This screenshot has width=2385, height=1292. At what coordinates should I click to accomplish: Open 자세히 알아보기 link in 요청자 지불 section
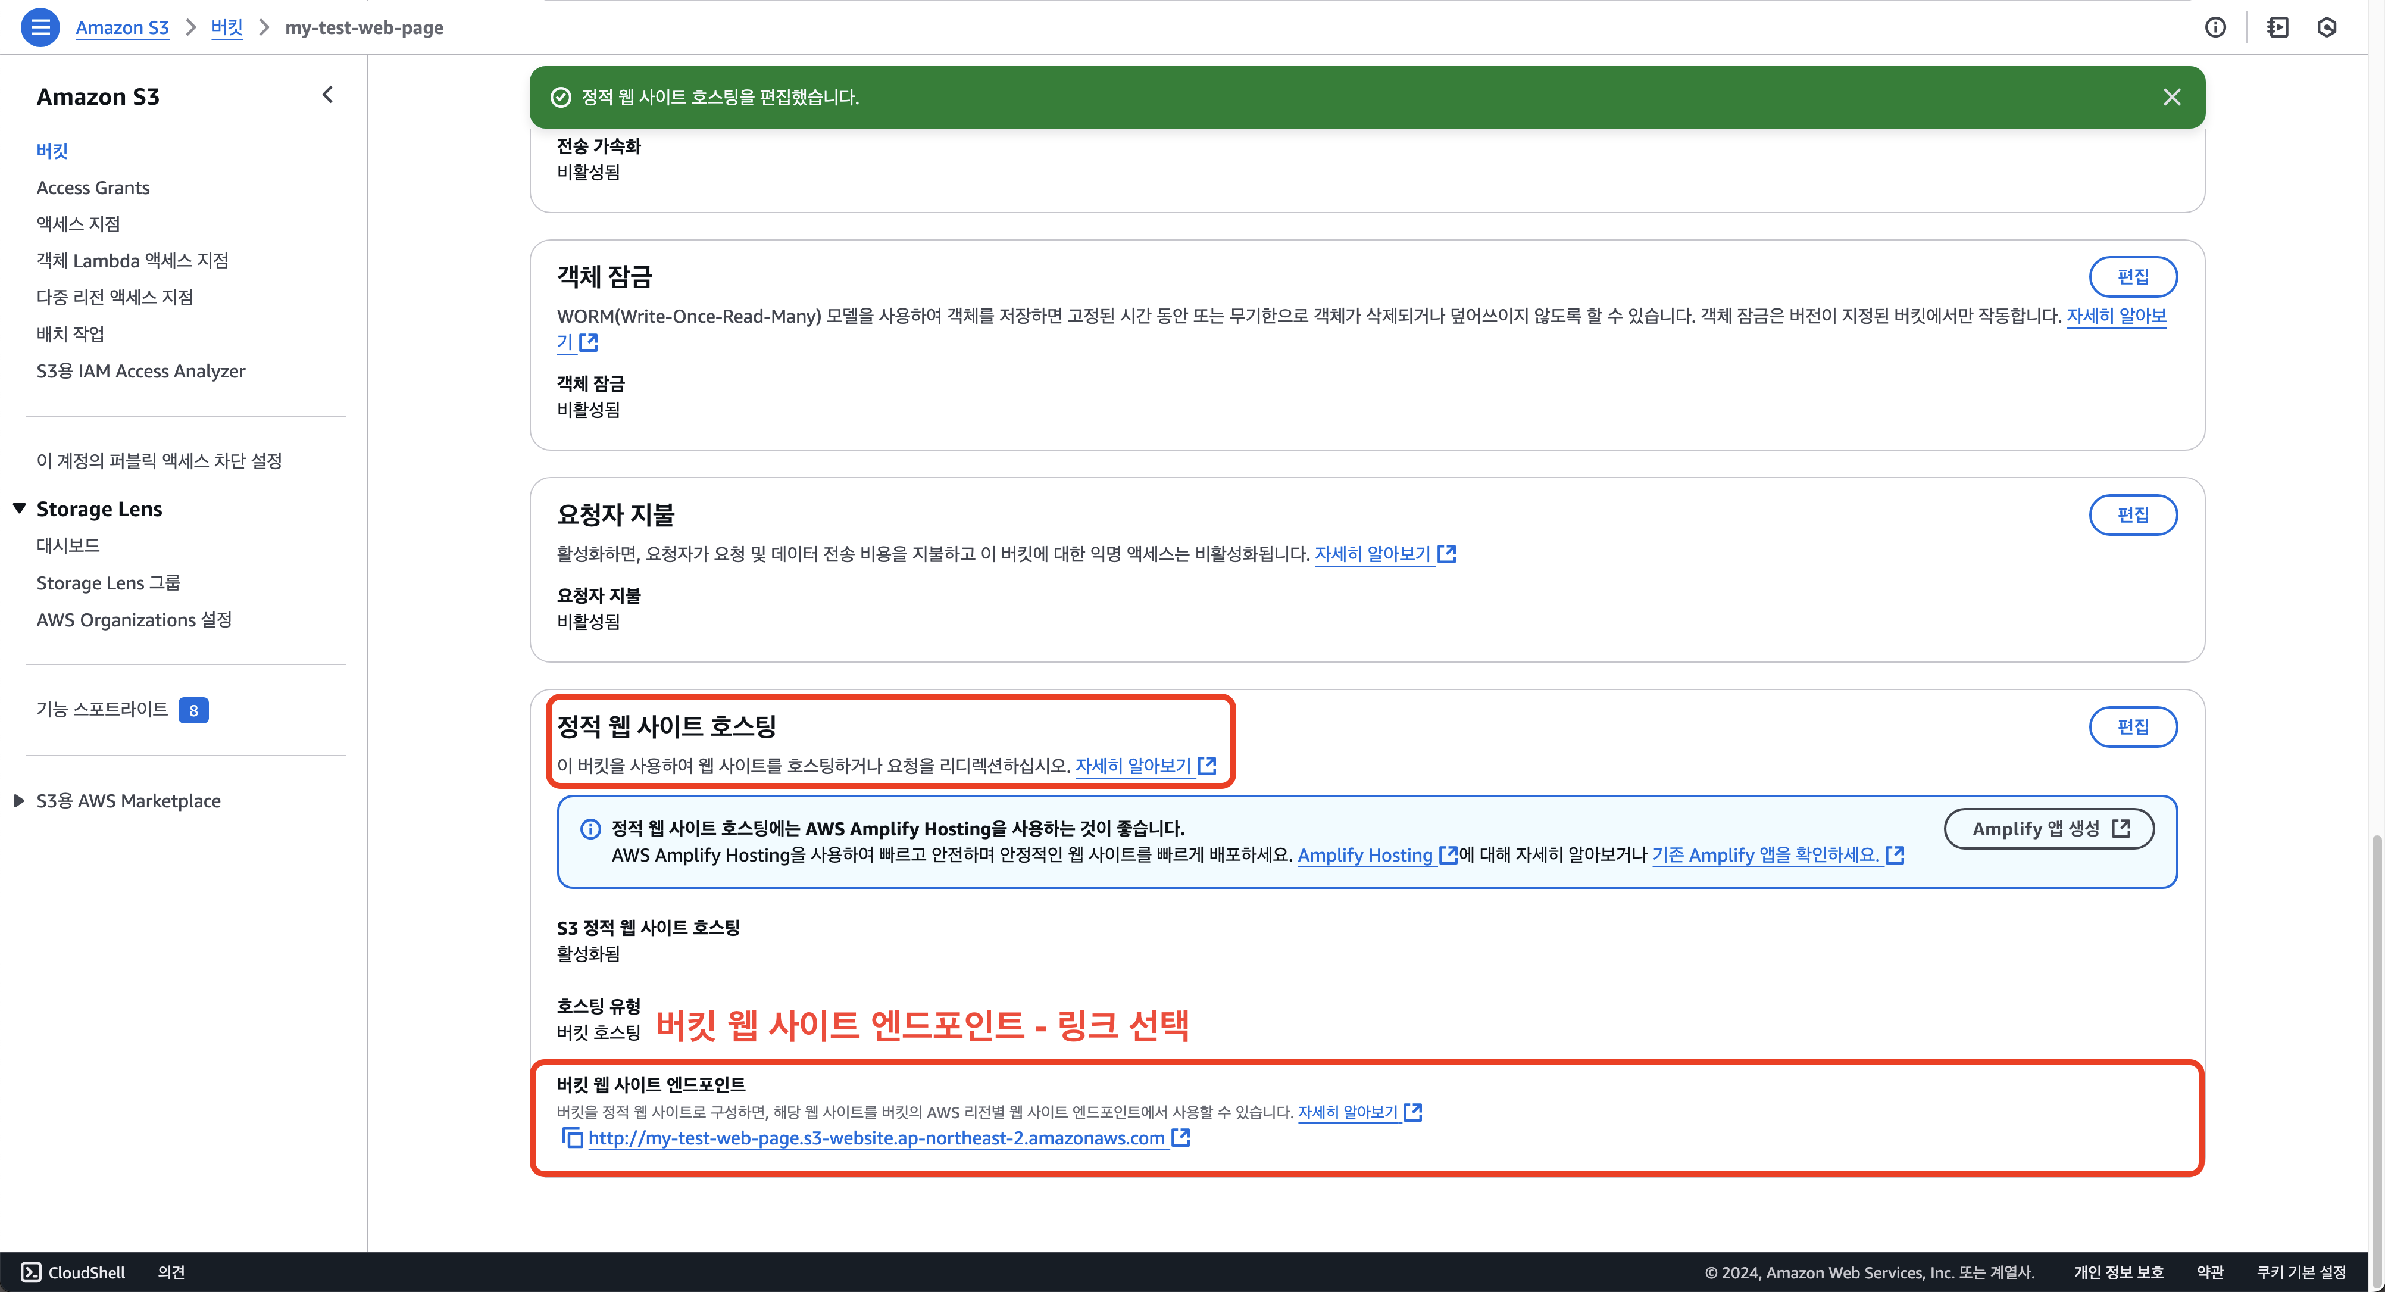pyautogui.click(x=1385, y=554)
